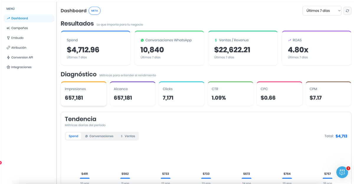Click the $764 bar for 25 ene
Screen dimensions: 354x184
[x=287, y=178]
